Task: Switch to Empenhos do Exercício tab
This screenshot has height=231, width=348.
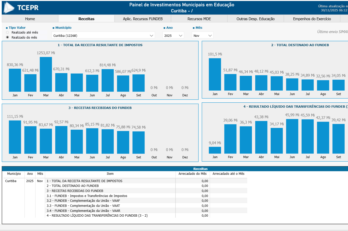Action: pyautogui.click(x=312, y=19)
